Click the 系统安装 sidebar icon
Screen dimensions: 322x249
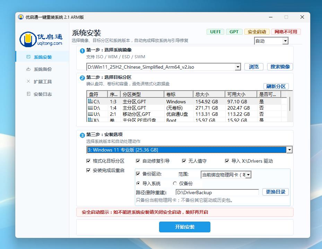[x=28, y=57]
